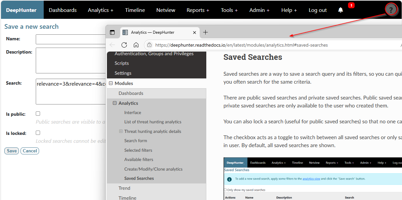Toggle the Is locked checkbox
The height and width of the screenshot is (200, 402).
[x=38, y=133]
